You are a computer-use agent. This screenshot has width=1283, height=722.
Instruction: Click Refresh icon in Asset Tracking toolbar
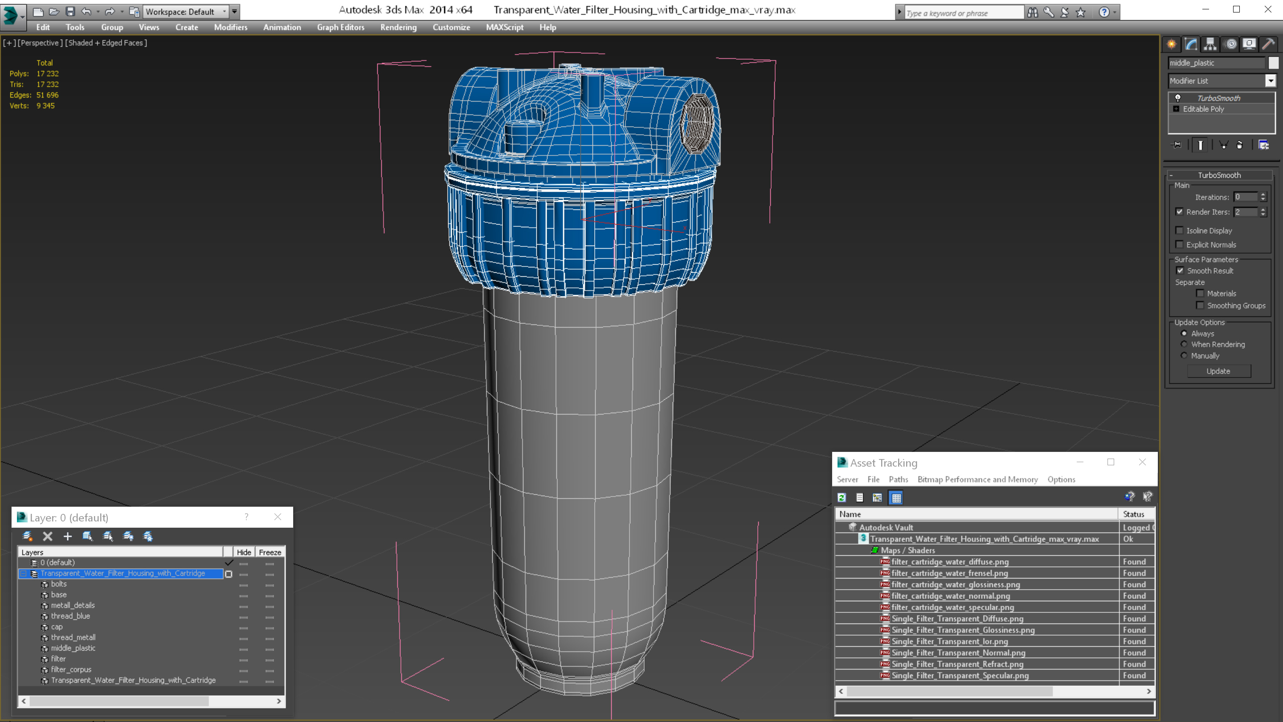[x=842, y=497]
